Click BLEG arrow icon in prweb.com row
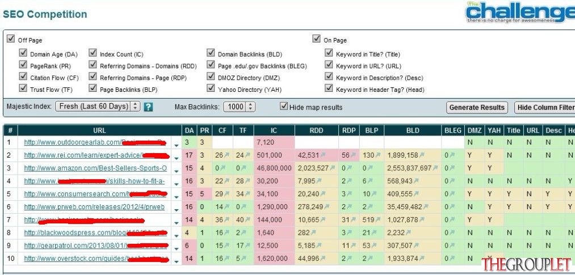 (452, 207)
